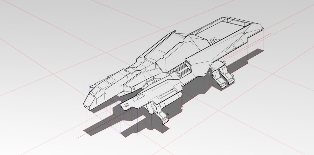
Task: Click the number 4 marking on the hull
Action: (x=134, y=88)
